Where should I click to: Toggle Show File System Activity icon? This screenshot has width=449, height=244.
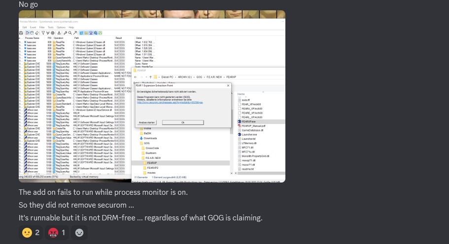[x=86, y=33]
